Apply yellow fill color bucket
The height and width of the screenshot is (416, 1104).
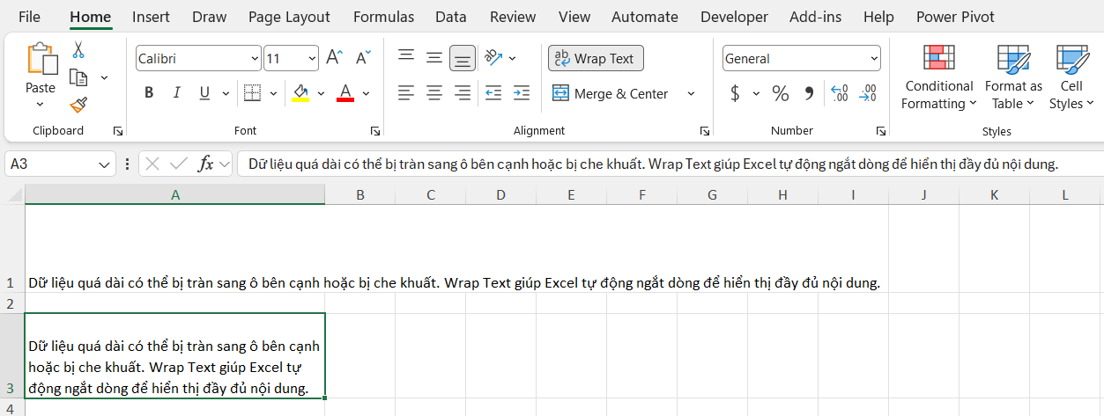coord(300,93)
